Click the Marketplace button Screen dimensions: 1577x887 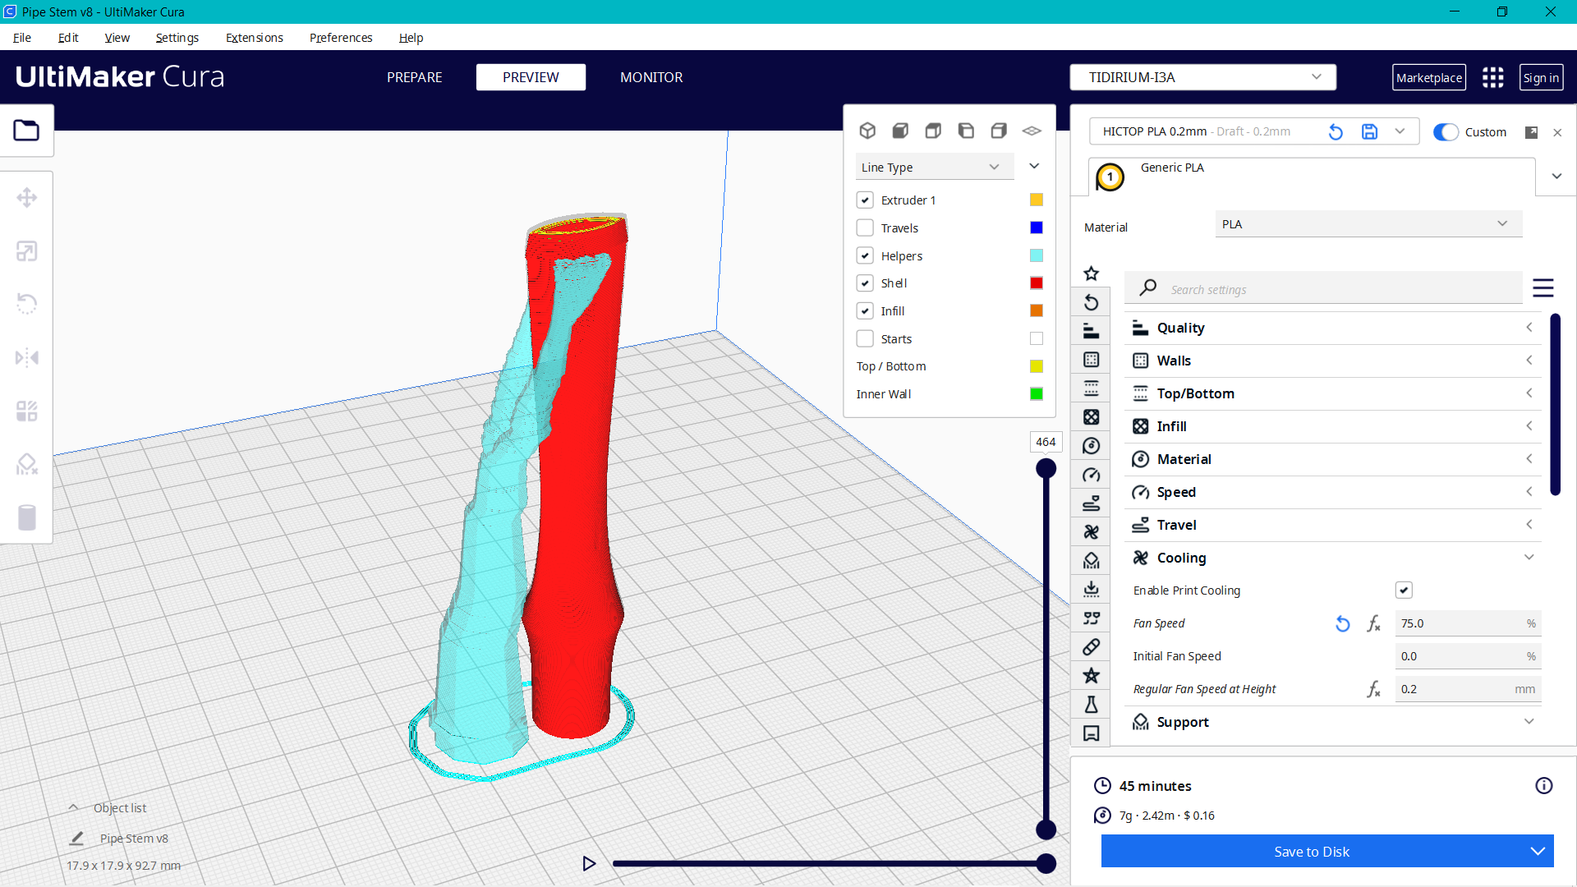(1429, 76)
